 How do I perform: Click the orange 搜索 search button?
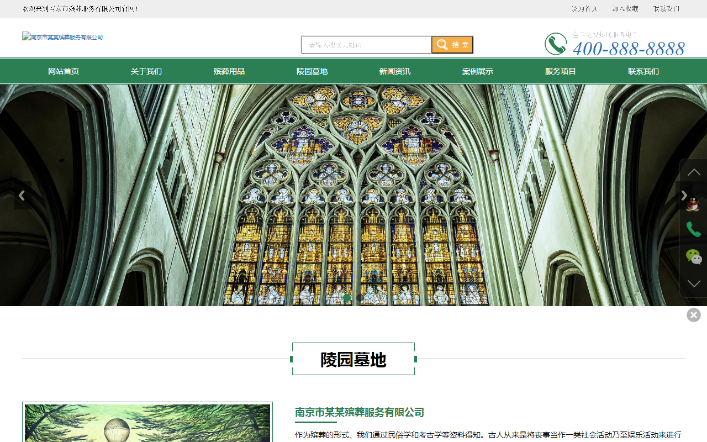tap(452, 45)
